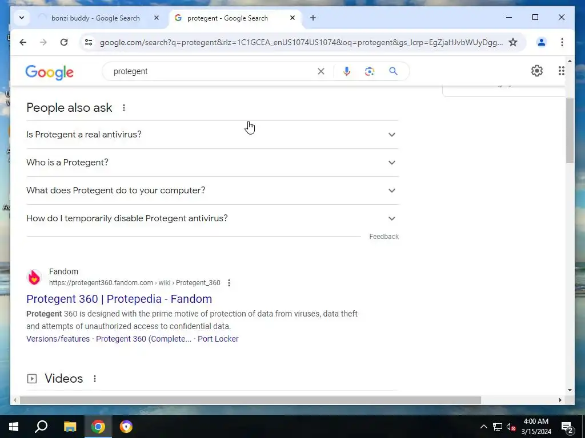Open the Google apps grid
Image resolution: width=585 pixels, height=438 pixels.
click(562, 71)
